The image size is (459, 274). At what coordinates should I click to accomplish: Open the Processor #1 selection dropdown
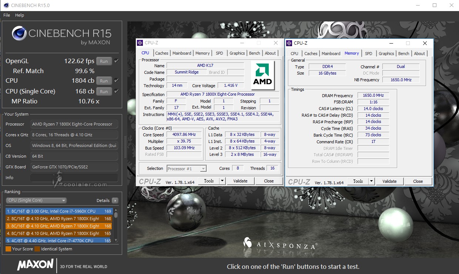[x=187, y=169]
